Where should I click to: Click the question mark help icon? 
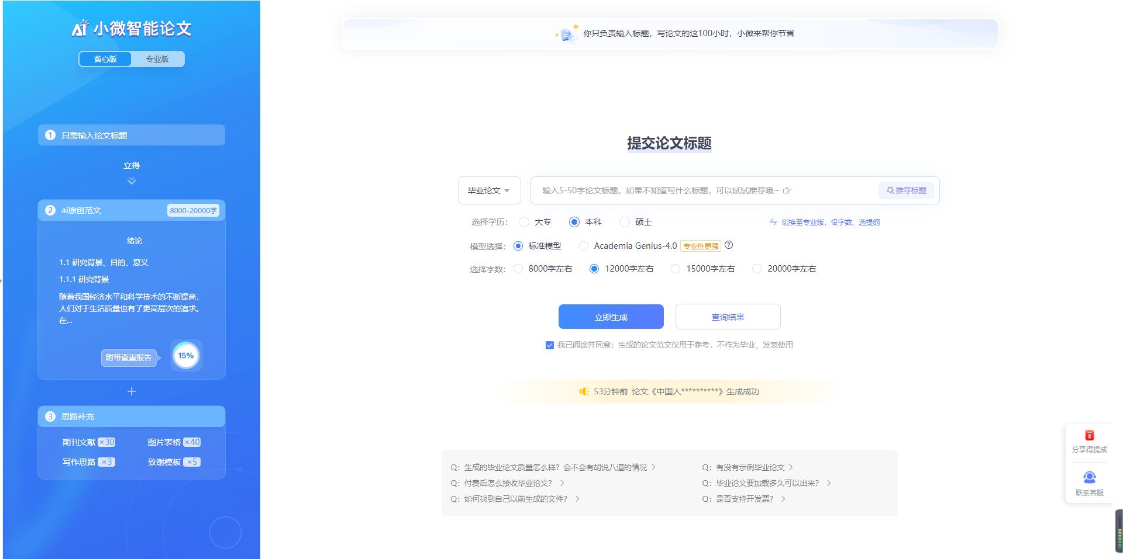pyautogui.click(x=729, y=245)
